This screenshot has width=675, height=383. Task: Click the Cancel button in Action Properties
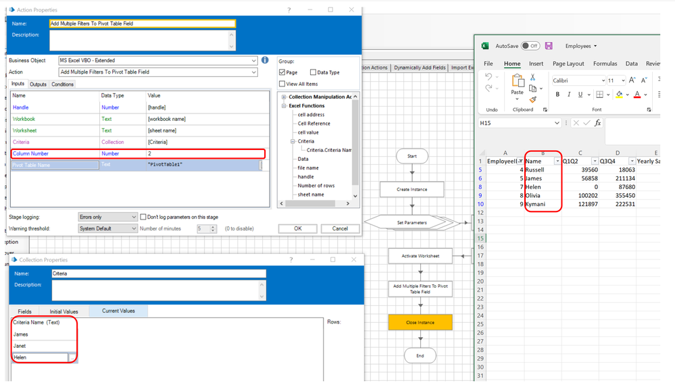340,229
